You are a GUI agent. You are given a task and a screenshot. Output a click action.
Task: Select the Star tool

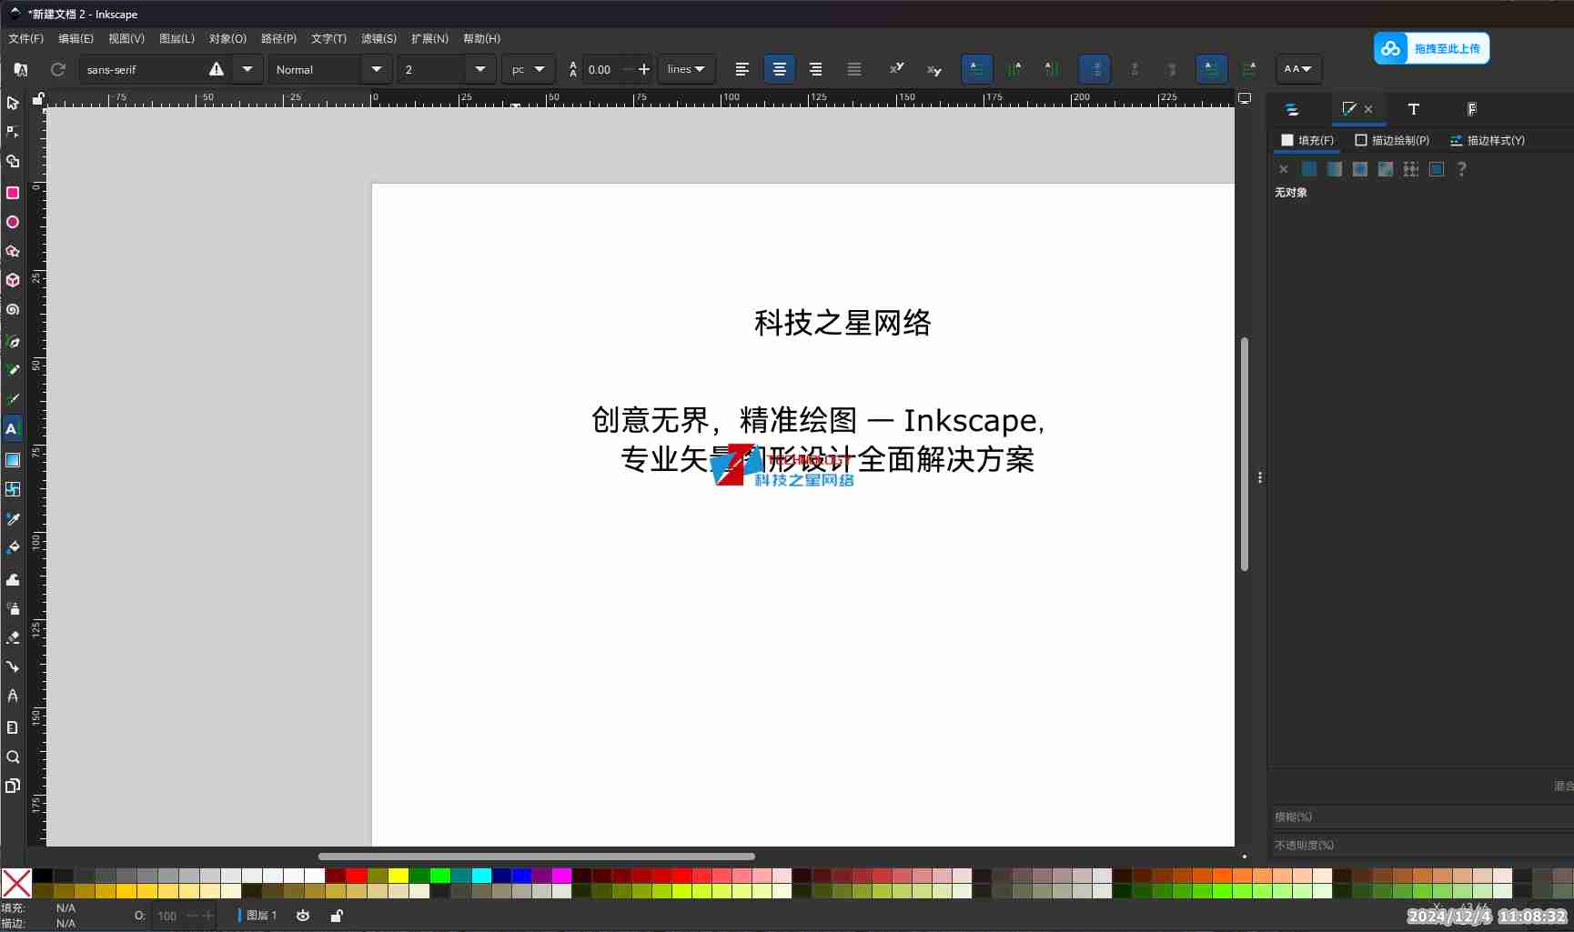(x=13, y=251)
